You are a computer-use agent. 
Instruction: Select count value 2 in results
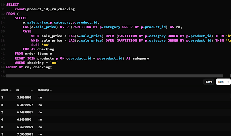click(x=2, y=112)
